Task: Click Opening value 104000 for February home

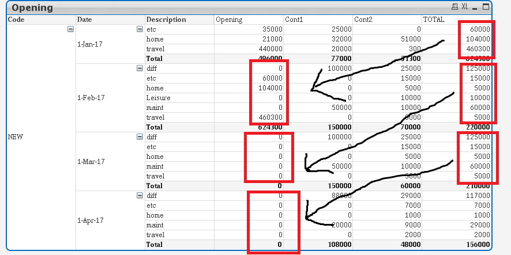Action: pos(270,88)
